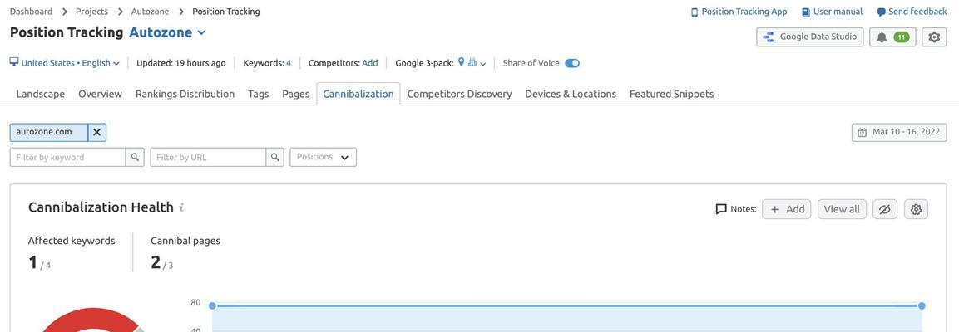
Task: Open chart settings gear in Cannibalization Health
Action: 916,209
